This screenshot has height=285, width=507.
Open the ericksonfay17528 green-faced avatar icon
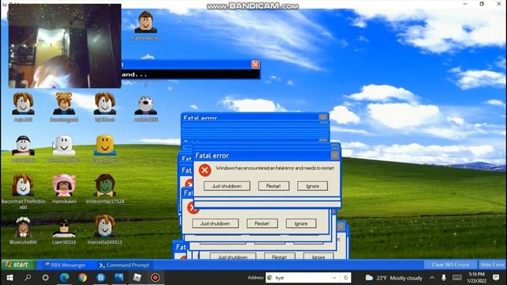tap(105, 185)
